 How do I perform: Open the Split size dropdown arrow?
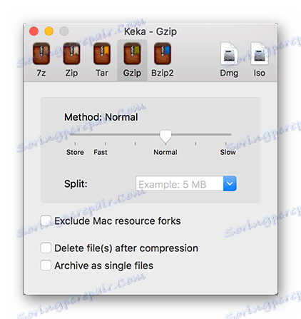click(230, 183)
